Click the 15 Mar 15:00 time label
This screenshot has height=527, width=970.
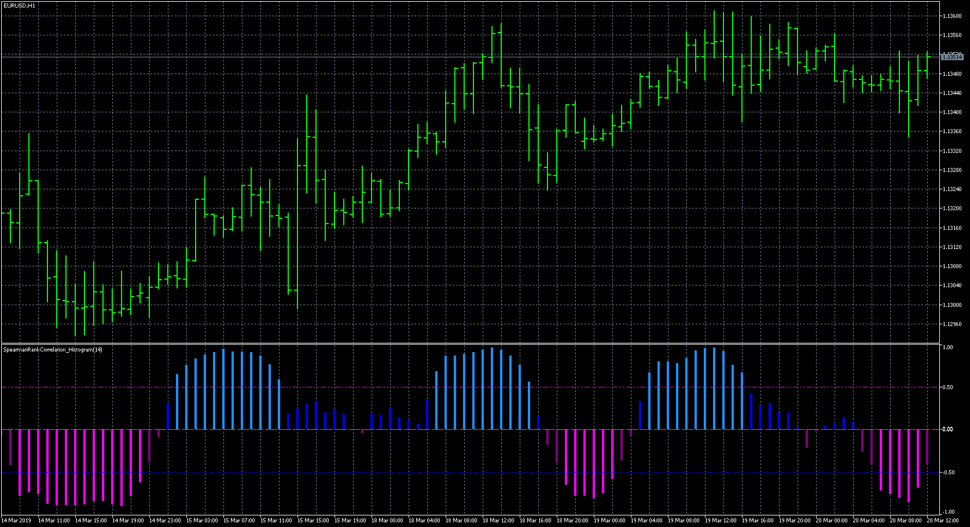tap(313, 521)
